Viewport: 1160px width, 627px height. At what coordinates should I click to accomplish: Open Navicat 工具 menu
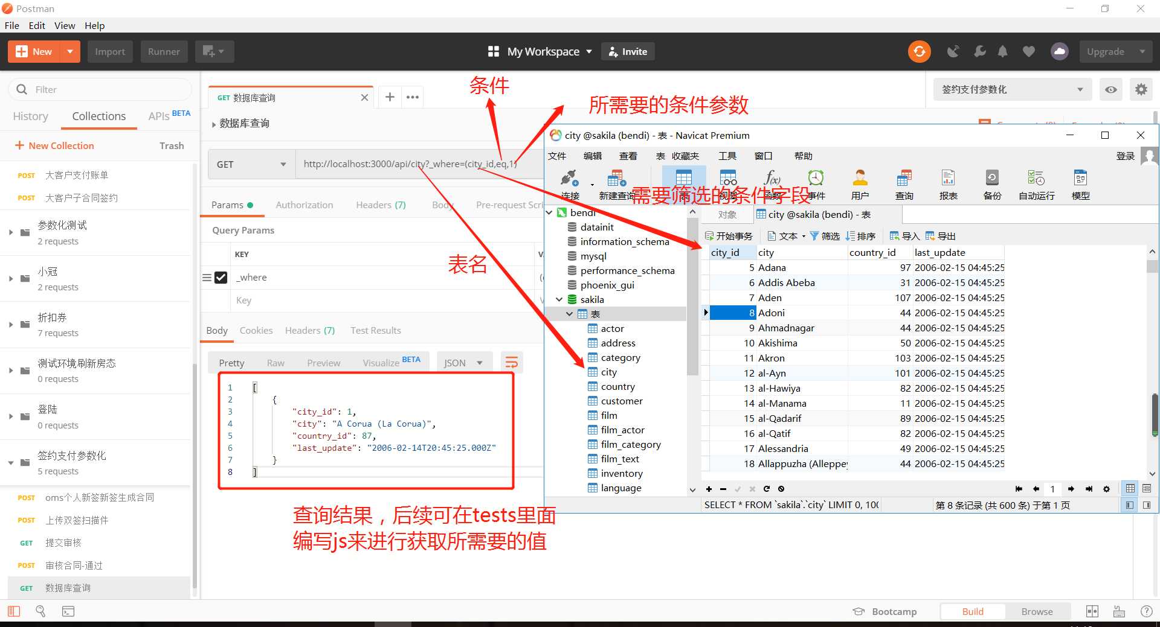[727, 156]
